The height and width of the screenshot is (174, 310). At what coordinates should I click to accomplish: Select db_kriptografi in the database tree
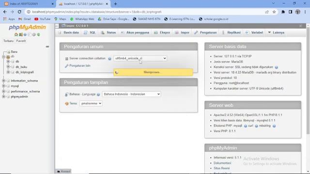(x=25, y=72)
